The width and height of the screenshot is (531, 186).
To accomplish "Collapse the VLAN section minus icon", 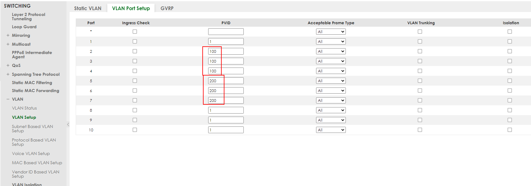I will click(x=8, y=99).
